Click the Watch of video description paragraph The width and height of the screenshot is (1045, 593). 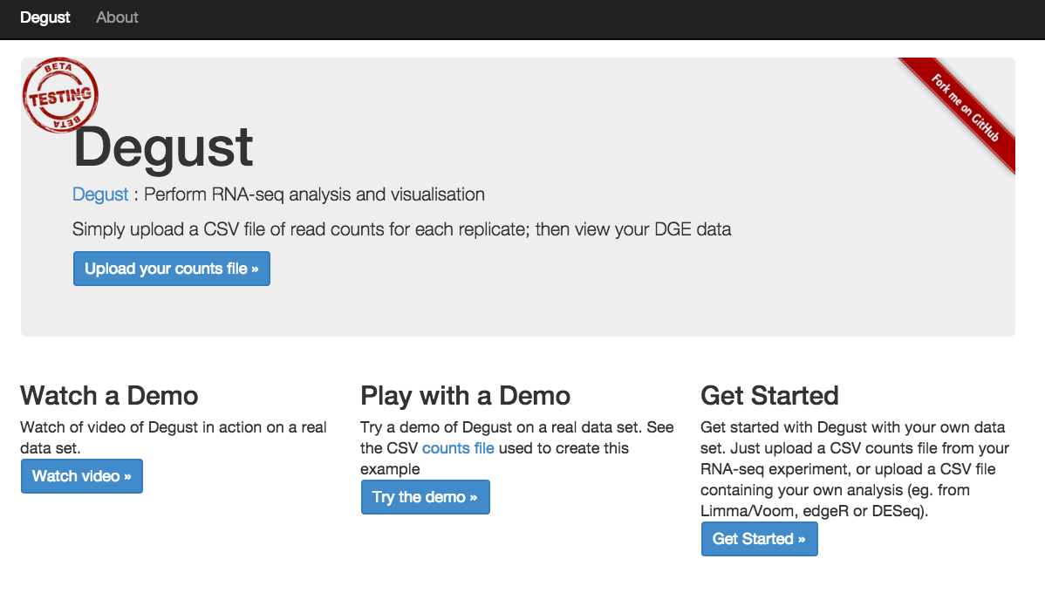pos(174,437)
